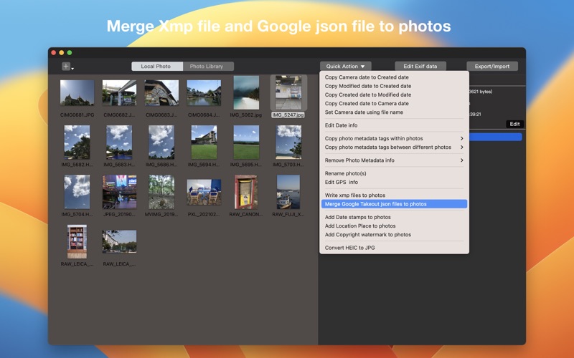This screenshot has width=574, height=358.
Task: Select the CIMG0684 photo thumbnail
Action: point(204,93)
